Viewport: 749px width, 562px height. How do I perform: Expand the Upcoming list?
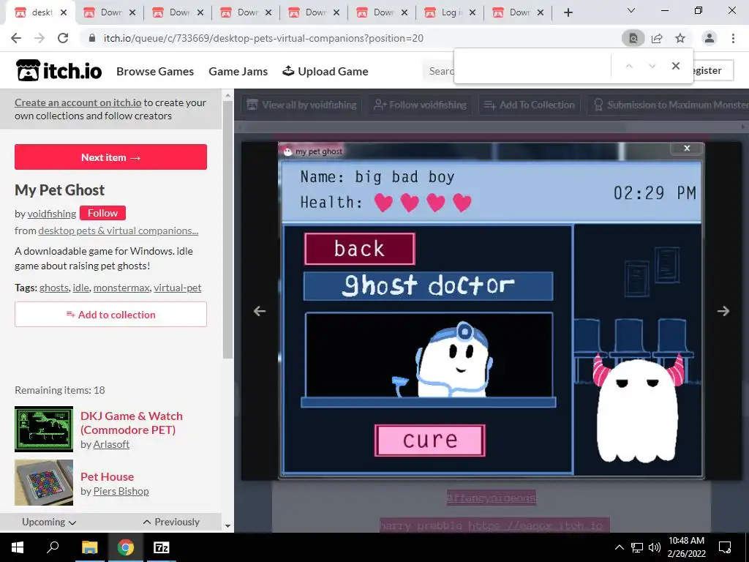49,522
